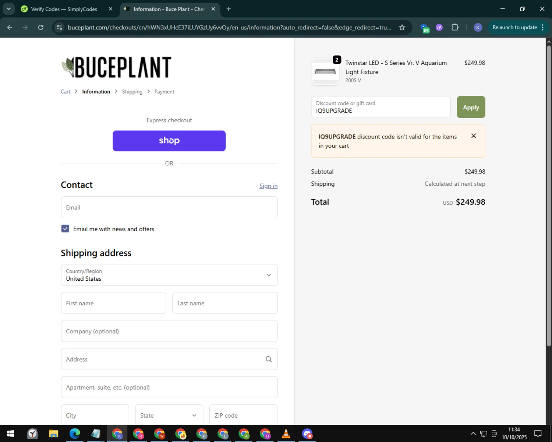The image size is (552, 442).
Task: Click the City field
Action: coord(95,415)
